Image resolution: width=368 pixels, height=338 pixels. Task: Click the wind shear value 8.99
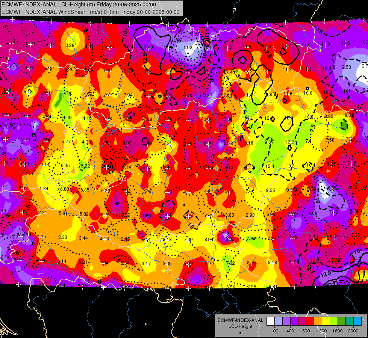(294, 261)
